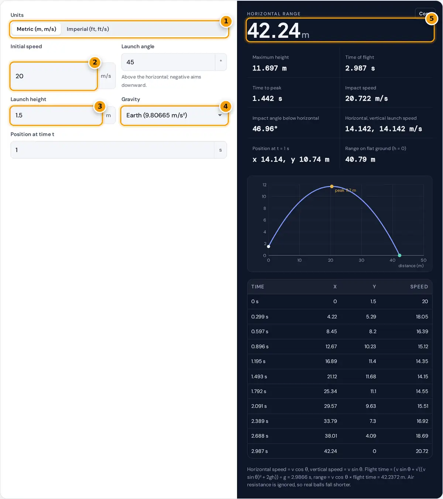Click the 1.493 s table row time
The width and height of the screenshot is (443, 499).
[259, 376]
